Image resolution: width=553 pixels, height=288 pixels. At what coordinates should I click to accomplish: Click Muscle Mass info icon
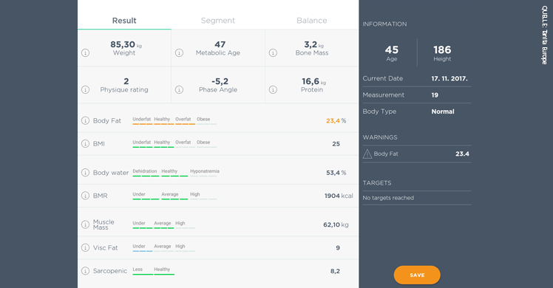click(85, 224)
